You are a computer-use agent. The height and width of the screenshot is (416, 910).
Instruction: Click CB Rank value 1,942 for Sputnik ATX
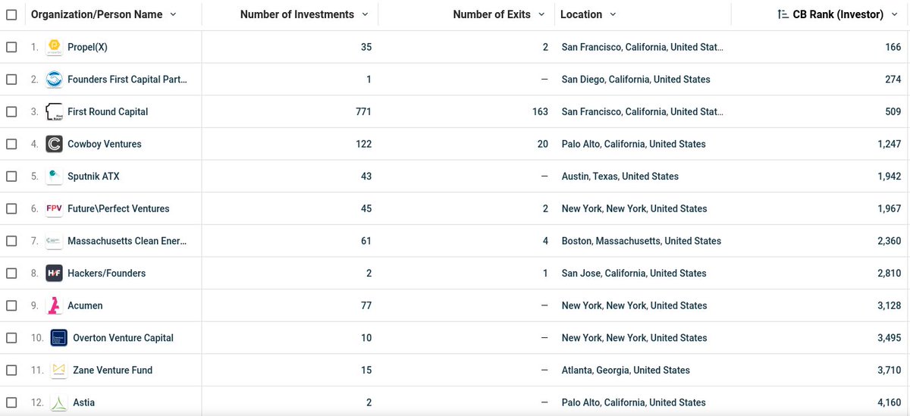pos(889,177)
